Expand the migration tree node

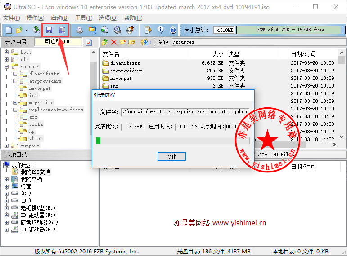click(15, 102)
